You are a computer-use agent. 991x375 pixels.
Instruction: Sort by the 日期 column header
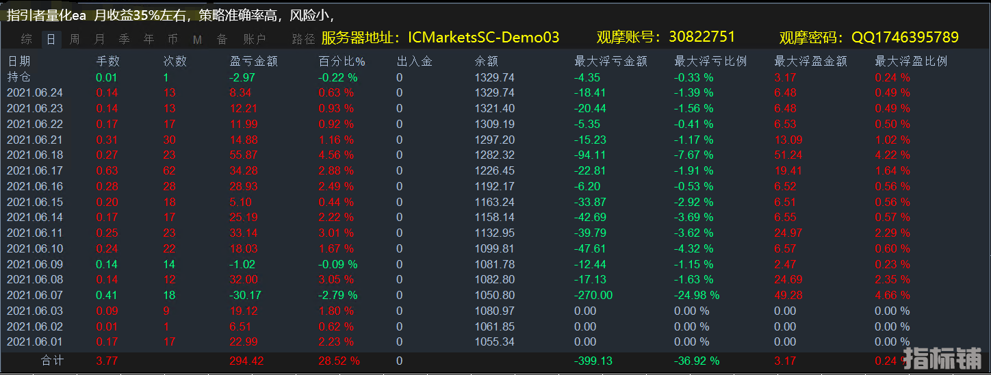19,62
